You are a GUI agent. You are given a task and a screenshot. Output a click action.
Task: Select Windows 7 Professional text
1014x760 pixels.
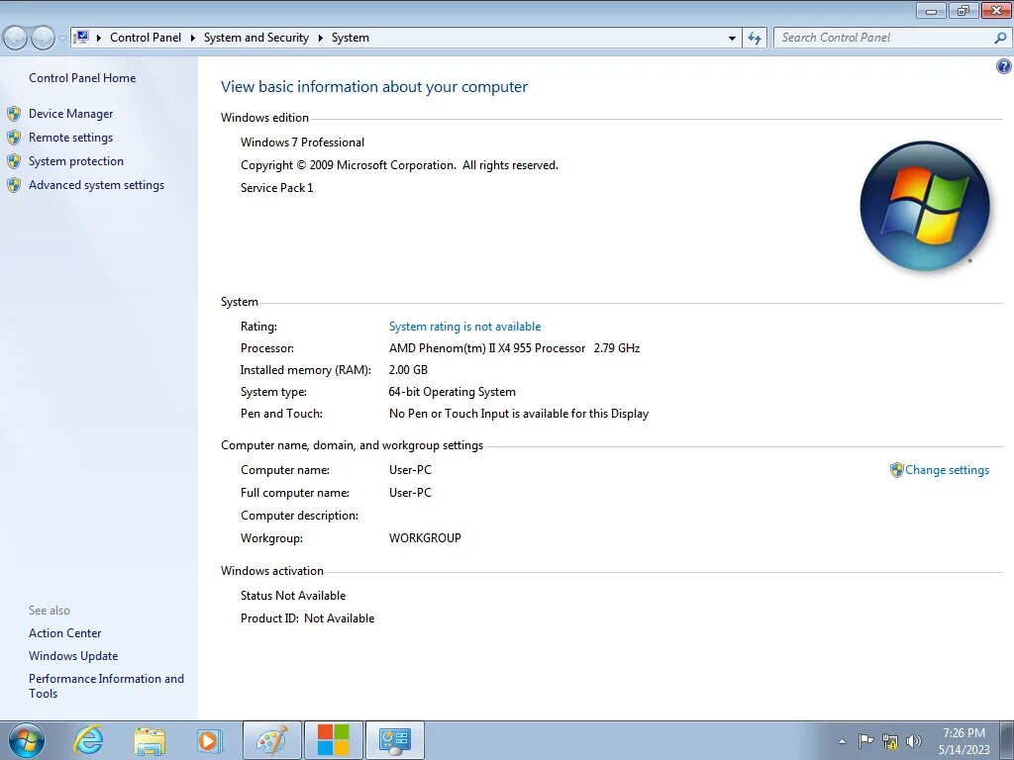[302, 142]
